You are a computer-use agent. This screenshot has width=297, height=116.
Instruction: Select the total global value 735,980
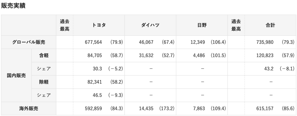265,42
